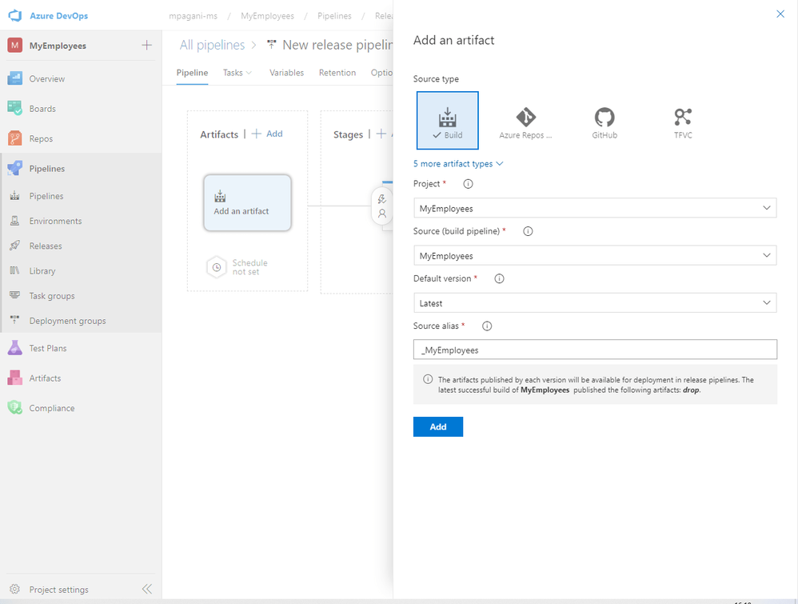Switch to the Variables tab

286,73
